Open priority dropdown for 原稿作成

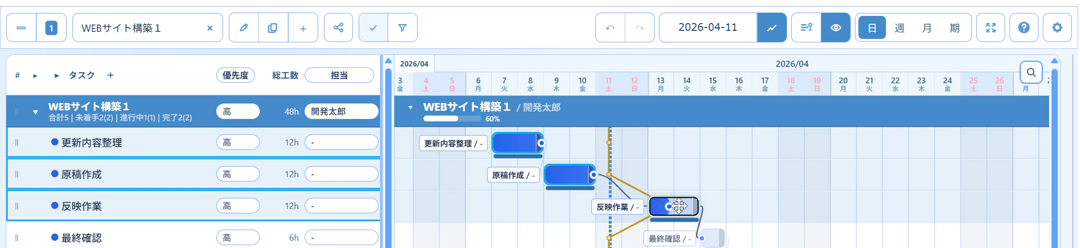[238, 174]
